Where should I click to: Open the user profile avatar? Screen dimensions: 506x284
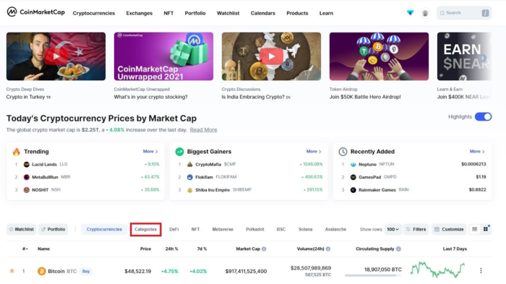coord(425,13)
